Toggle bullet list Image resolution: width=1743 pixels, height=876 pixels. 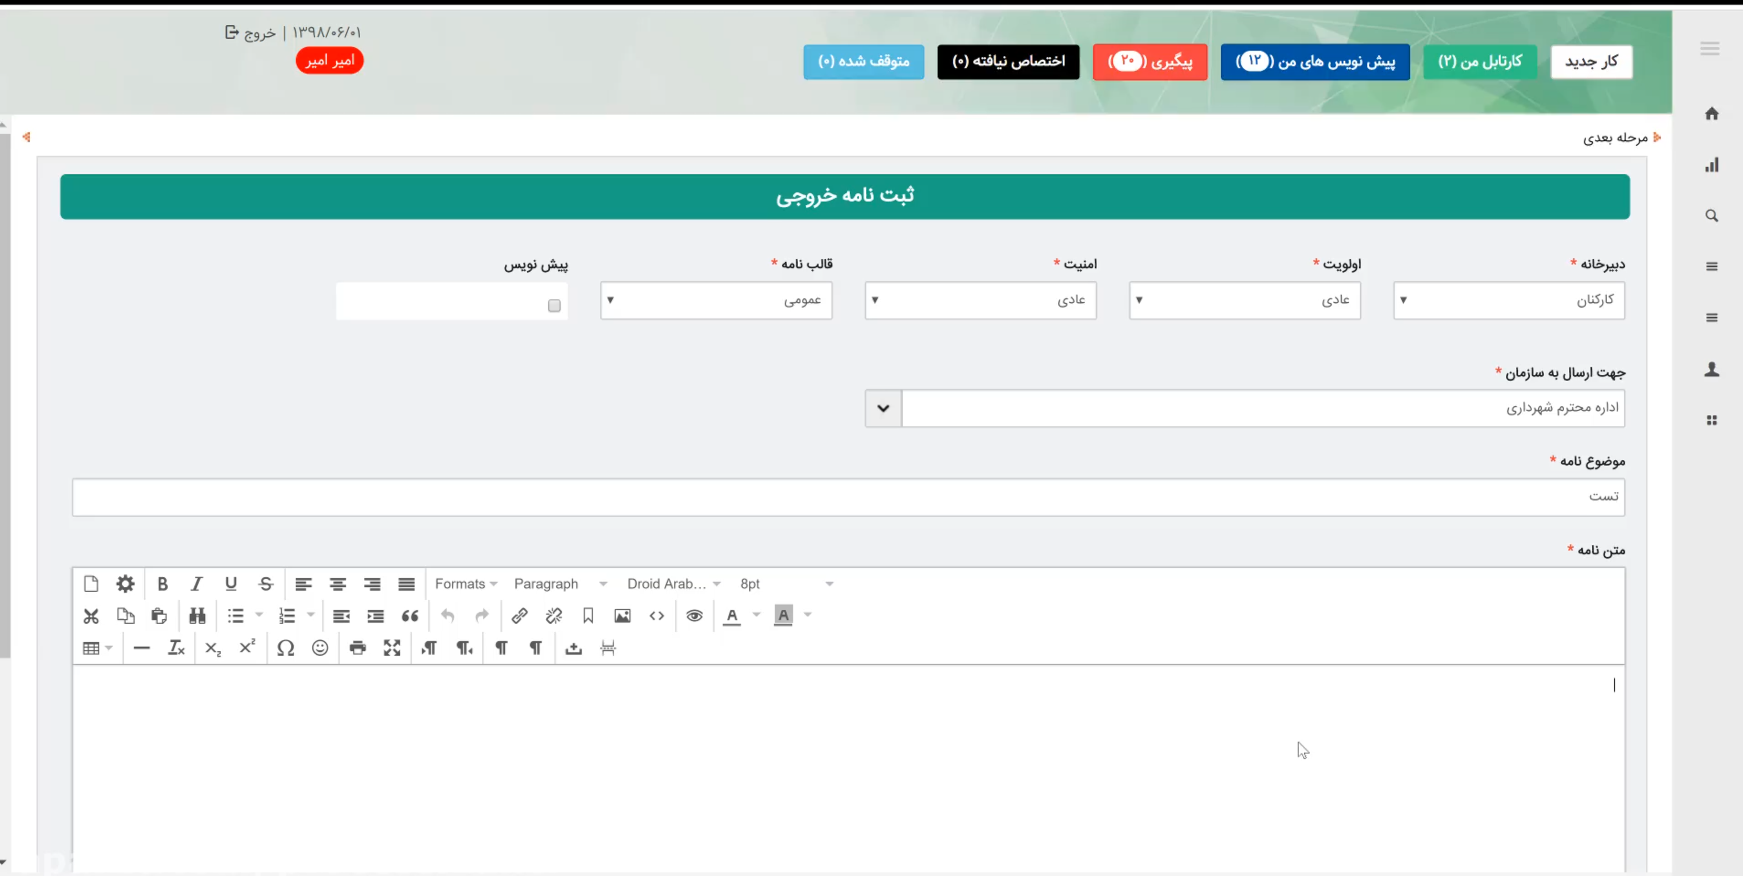click(x=235, y=616)
